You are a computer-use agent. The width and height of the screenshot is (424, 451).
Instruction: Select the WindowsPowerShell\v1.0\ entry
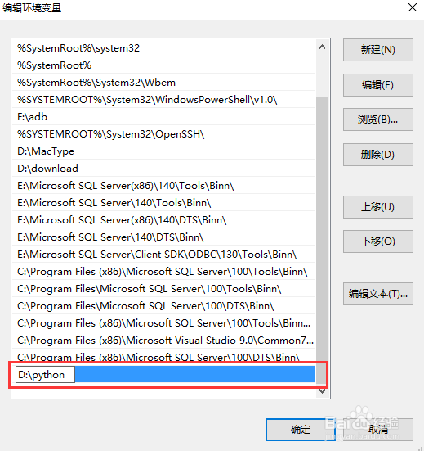click(163, 100)
